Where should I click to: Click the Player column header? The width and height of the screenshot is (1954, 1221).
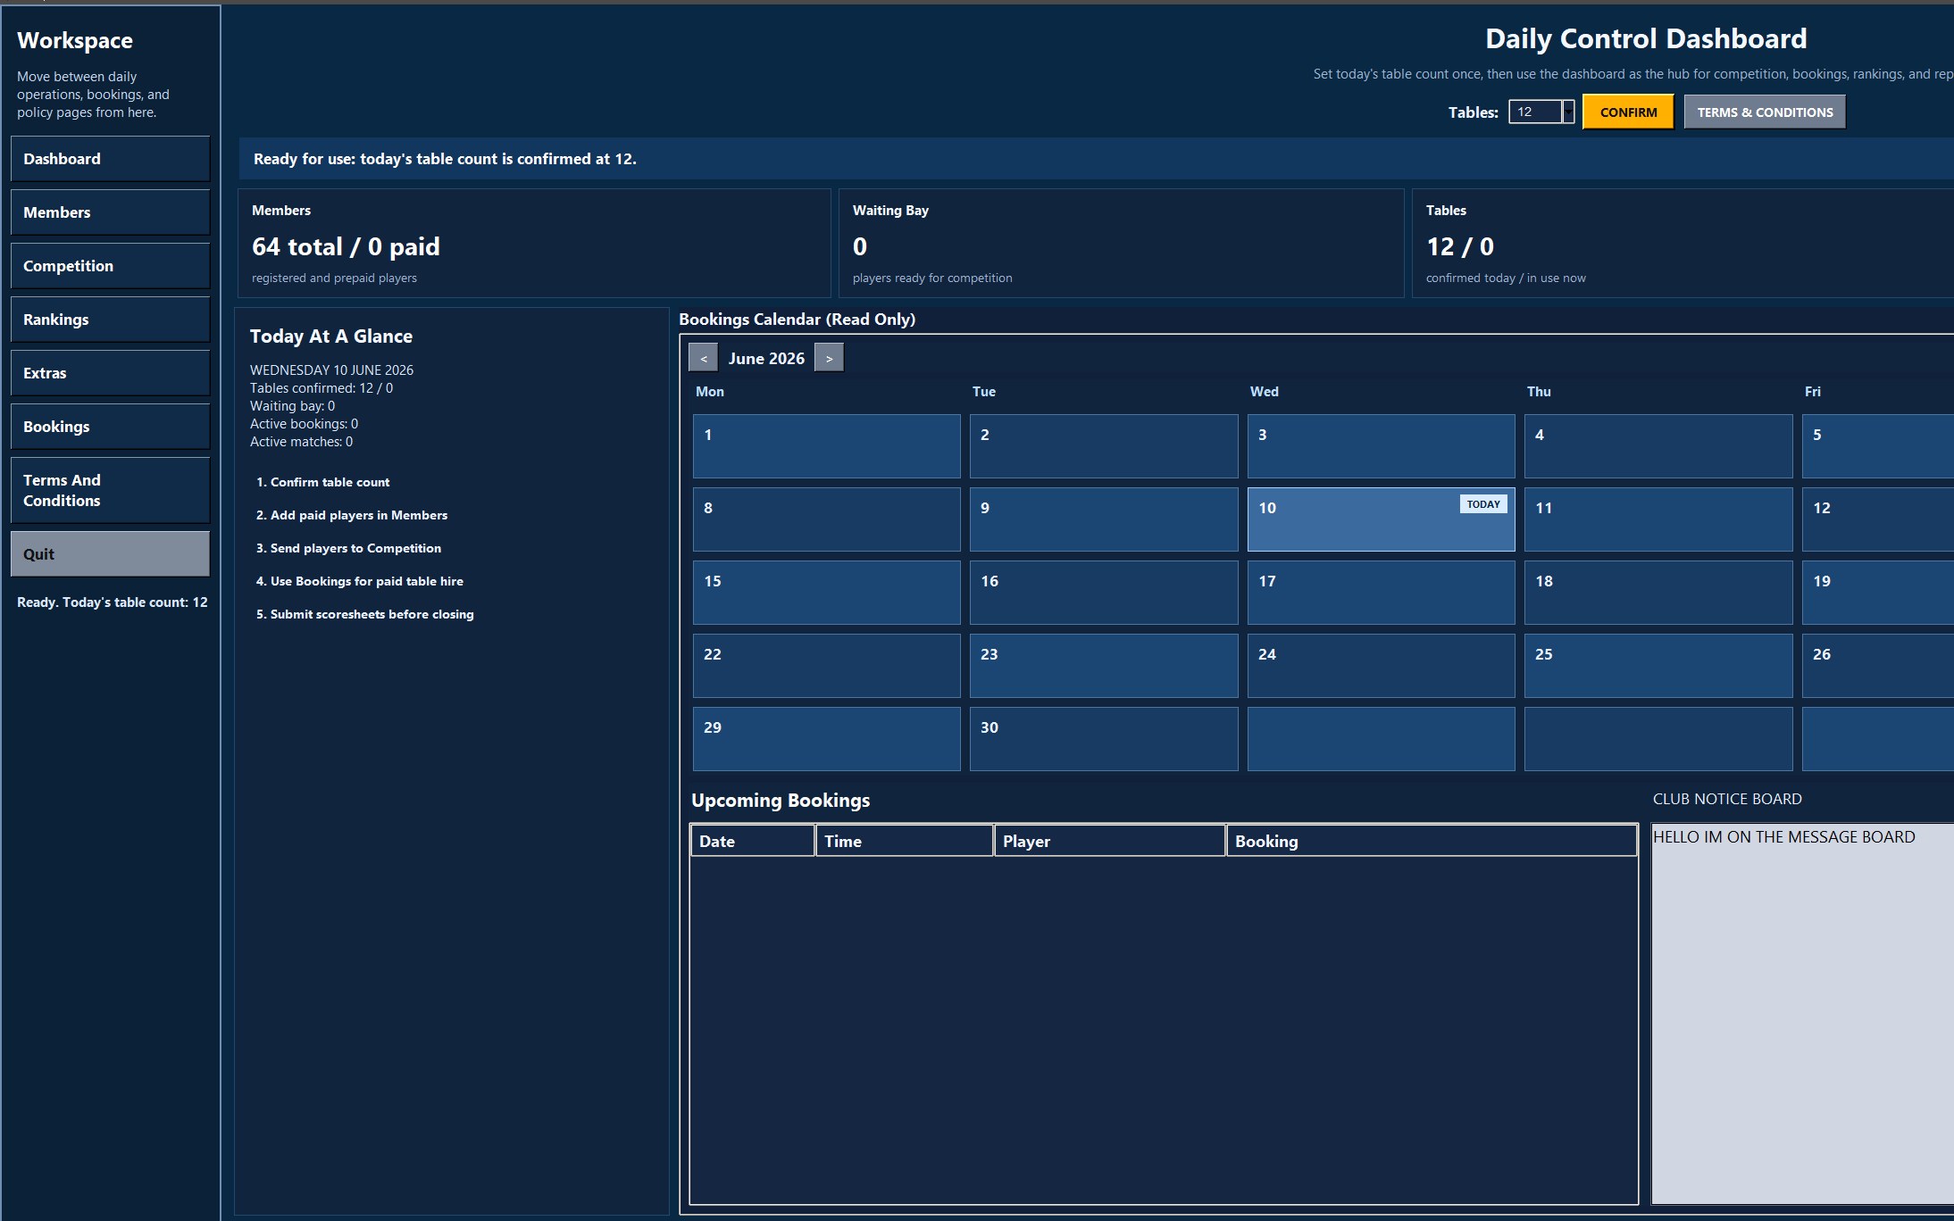point(1109,841)
